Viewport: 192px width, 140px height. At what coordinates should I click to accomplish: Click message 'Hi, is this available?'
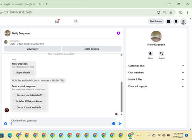click(x=38, y=80)
